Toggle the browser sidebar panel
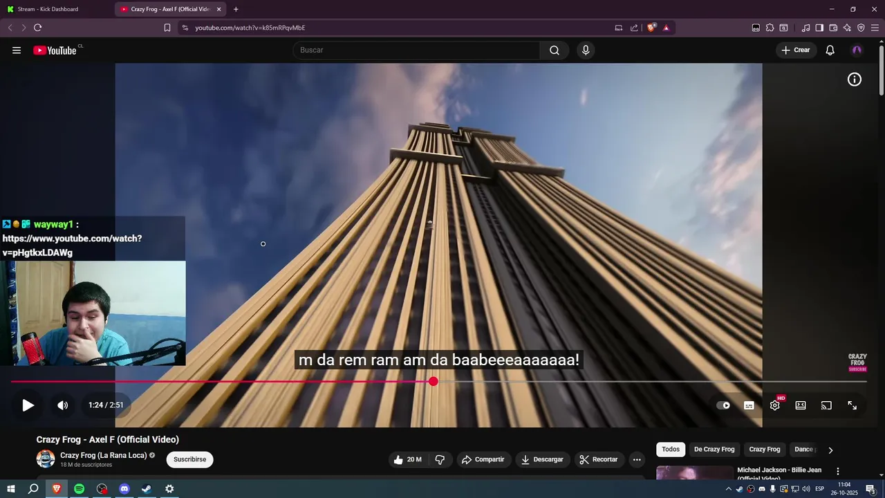The image size is (885, 498). pos(819,28)
